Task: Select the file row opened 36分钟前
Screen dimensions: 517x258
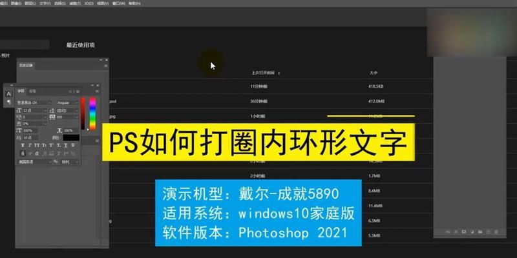Action: [x=269, y=101]
